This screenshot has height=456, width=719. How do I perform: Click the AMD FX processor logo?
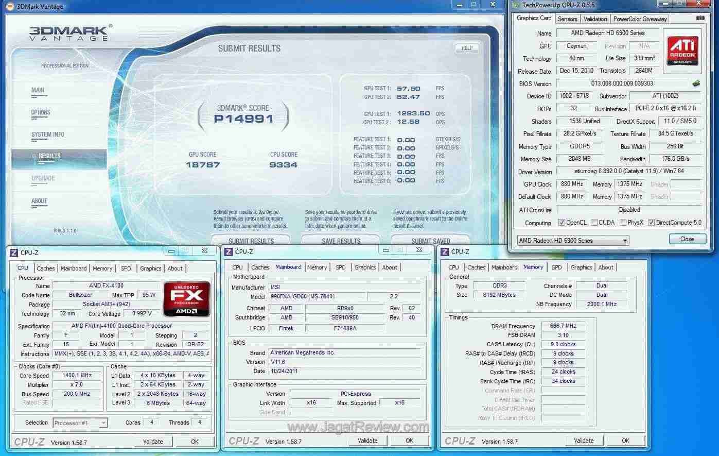click(x=186, y=299)
